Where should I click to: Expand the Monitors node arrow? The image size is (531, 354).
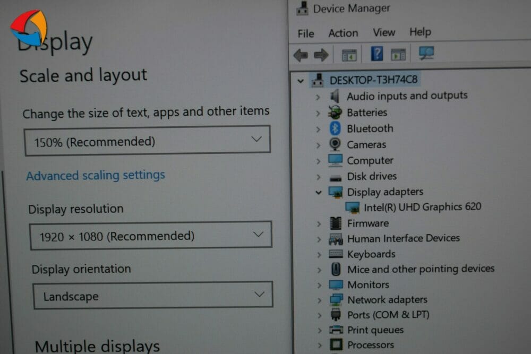tap(319, 285)
